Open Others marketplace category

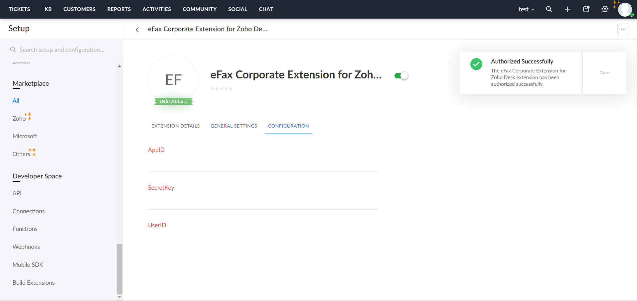(x=21, y=154)
